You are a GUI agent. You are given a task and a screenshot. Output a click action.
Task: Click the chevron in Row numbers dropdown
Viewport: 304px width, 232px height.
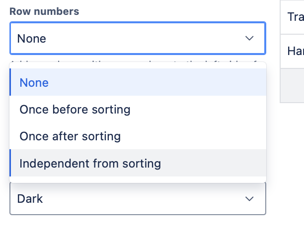[249, 38]
